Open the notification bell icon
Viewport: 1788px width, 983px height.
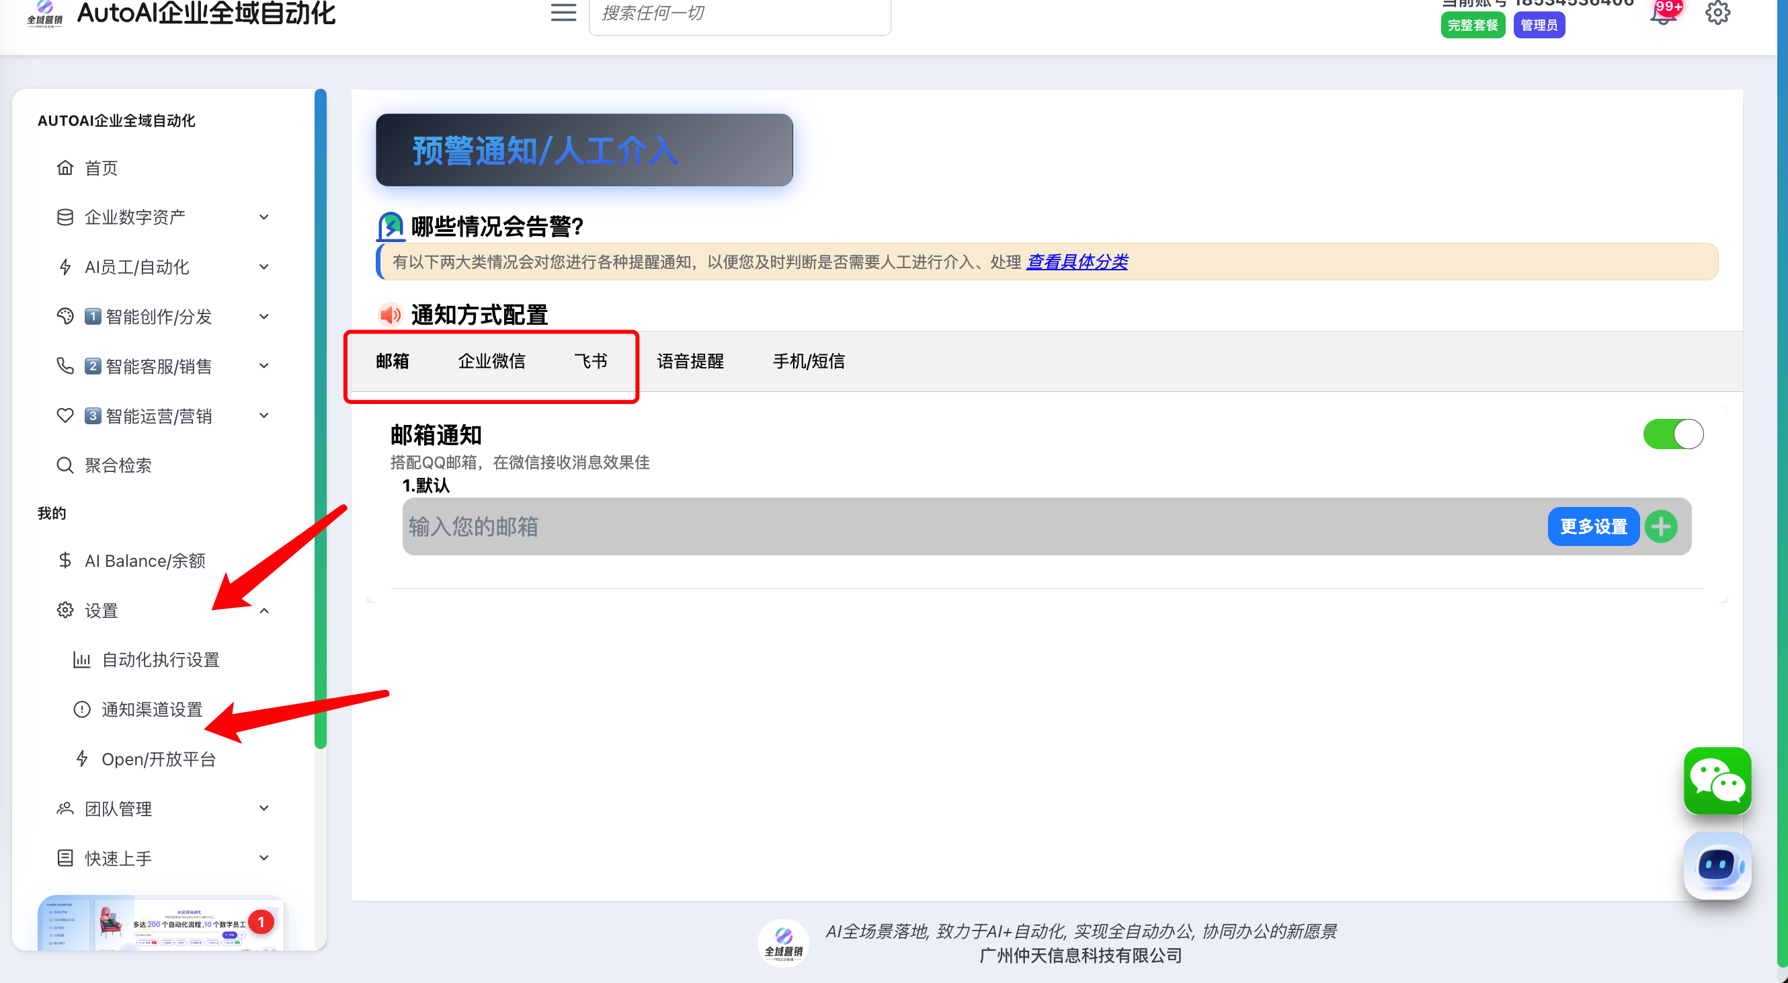coord(1662,14)
